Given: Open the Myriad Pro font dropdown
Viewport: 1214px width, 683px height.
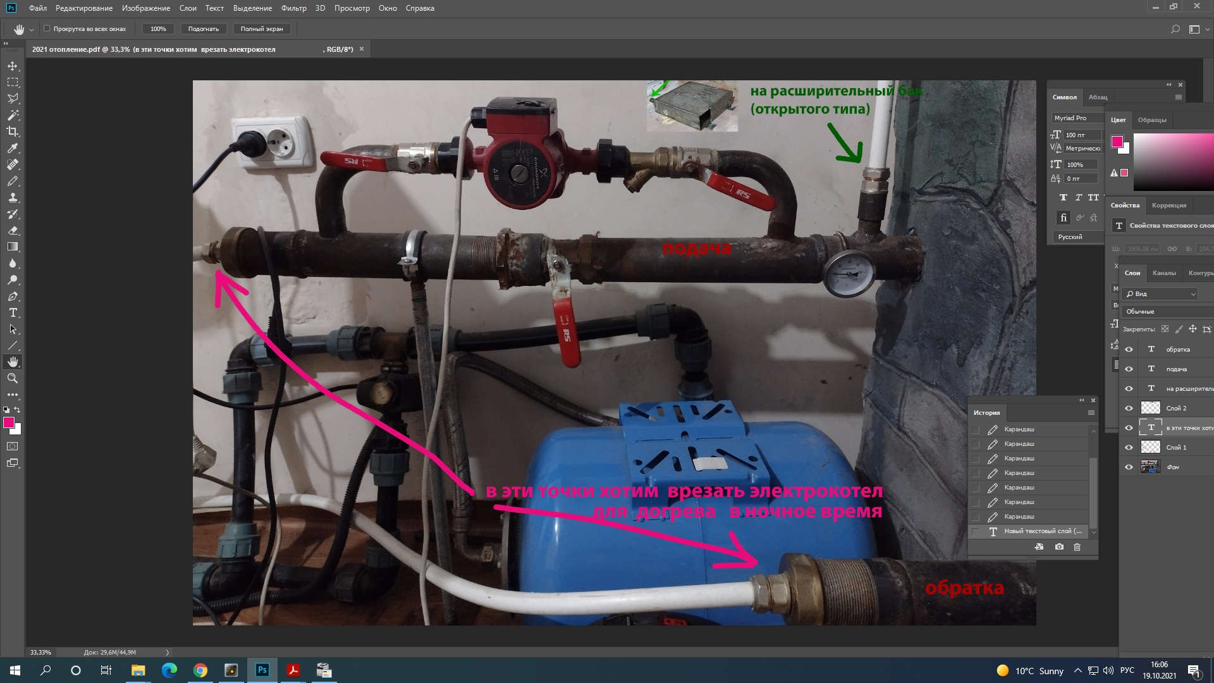Looking at the screenshot, I should pyautogui.click(x=1077, y=118).
